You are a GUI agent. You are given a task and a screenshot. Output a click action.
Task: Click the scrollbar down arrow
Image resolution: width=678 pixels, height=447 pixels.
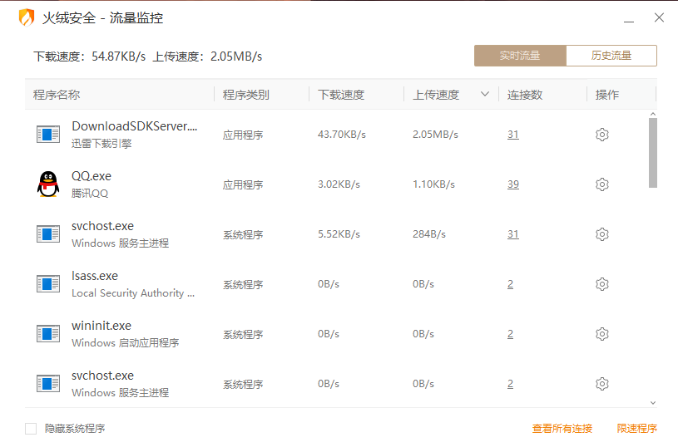653,402
